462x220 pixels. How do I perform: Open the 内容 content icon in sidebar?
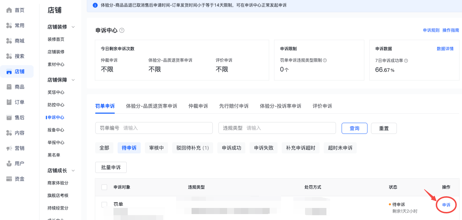click(9, 133)
